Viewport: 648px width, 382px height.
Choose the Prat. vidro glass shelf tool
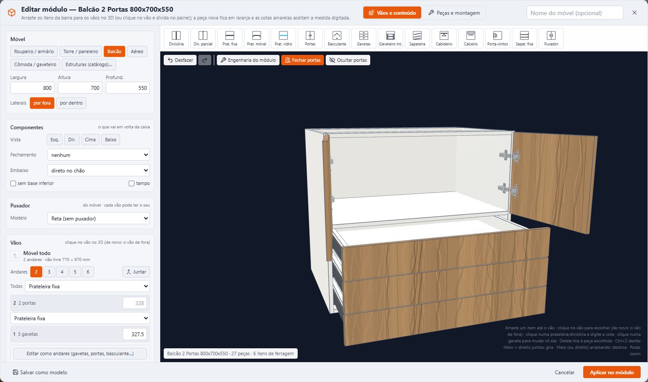point(283,38)
